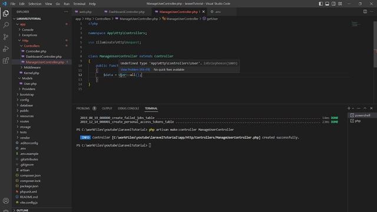Open terminal launch profile dropdown arrow
Image resolution: width=377 pixels, height=212 pixels.
(353, 108)
